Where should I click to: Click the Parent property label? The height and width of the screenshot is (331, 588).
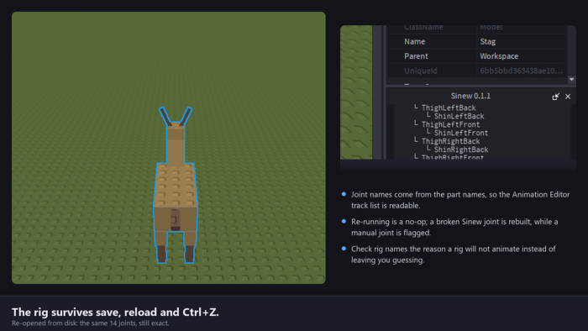416,56
